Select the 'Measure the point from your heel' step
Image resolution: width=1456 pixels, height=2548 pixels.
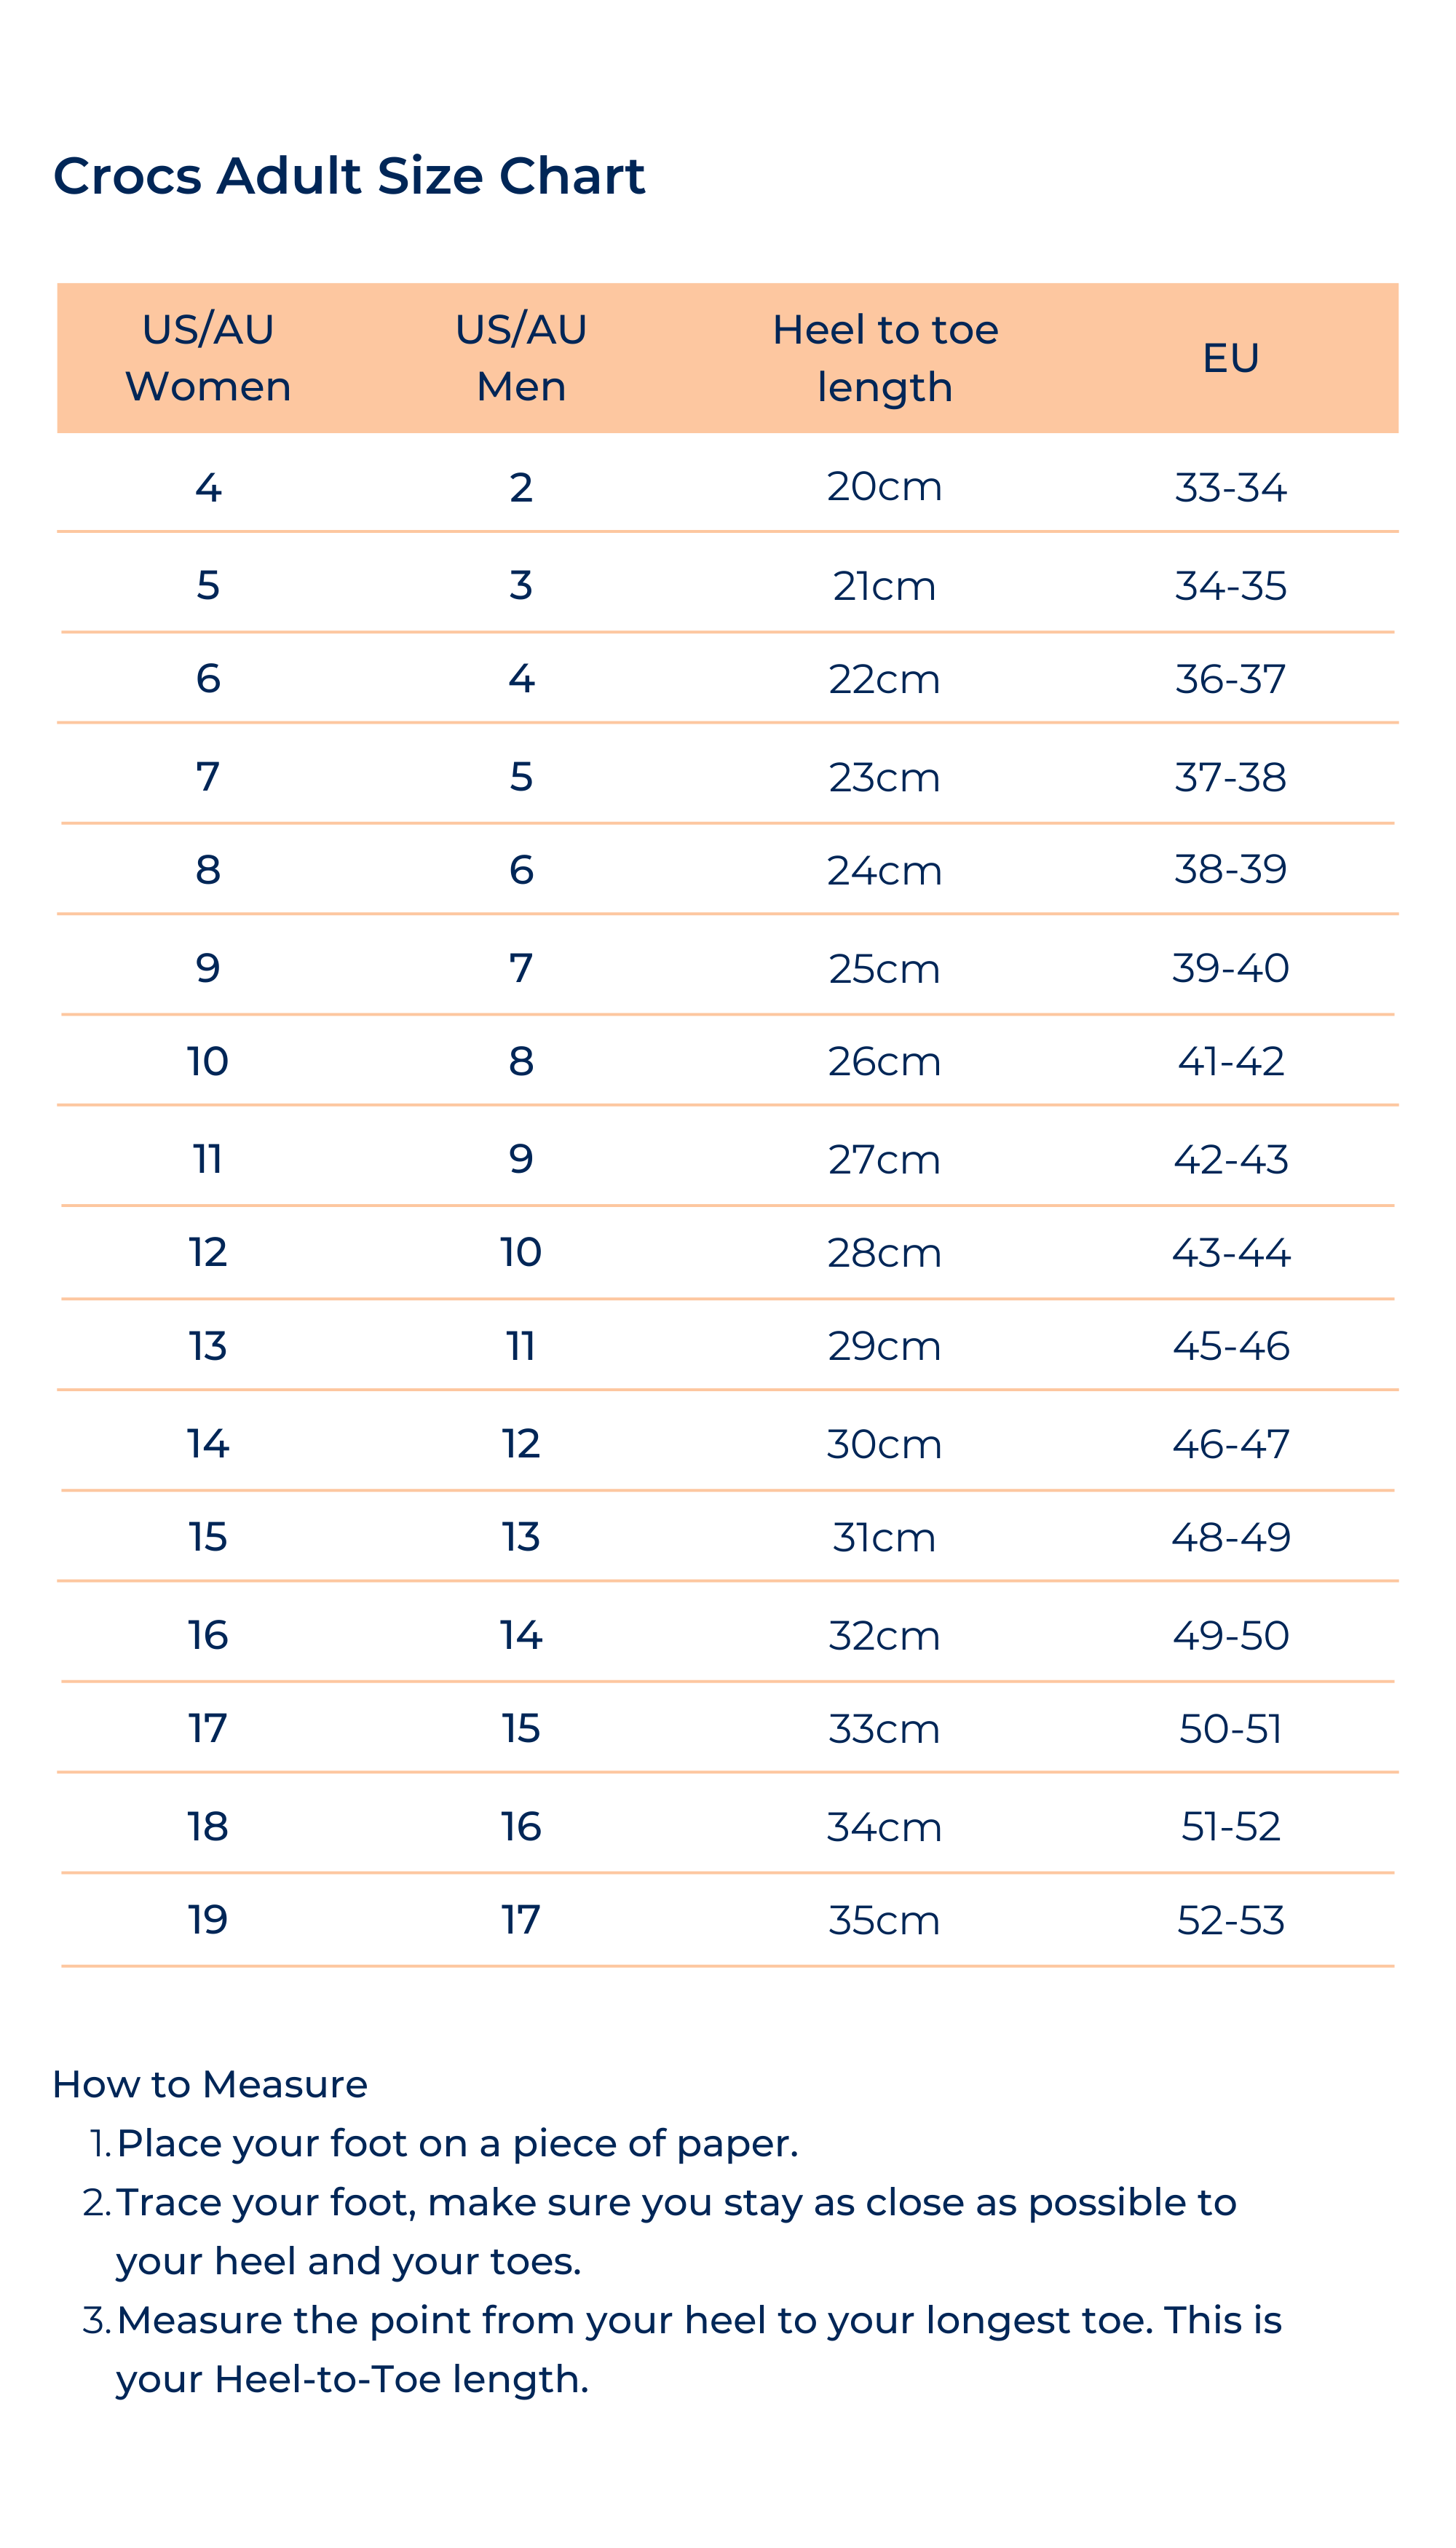(x=698, y=2321)
